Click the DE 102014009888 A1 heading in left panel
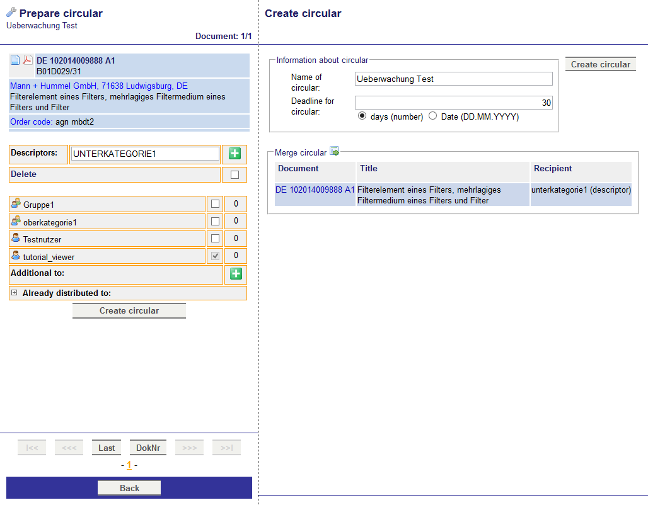Image resolution: width=648 pixels, height=505 pixels. 76,60
